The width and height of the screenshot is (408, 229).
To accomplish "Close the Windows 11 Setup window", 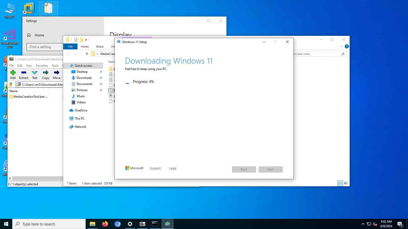I will (287, 42).
